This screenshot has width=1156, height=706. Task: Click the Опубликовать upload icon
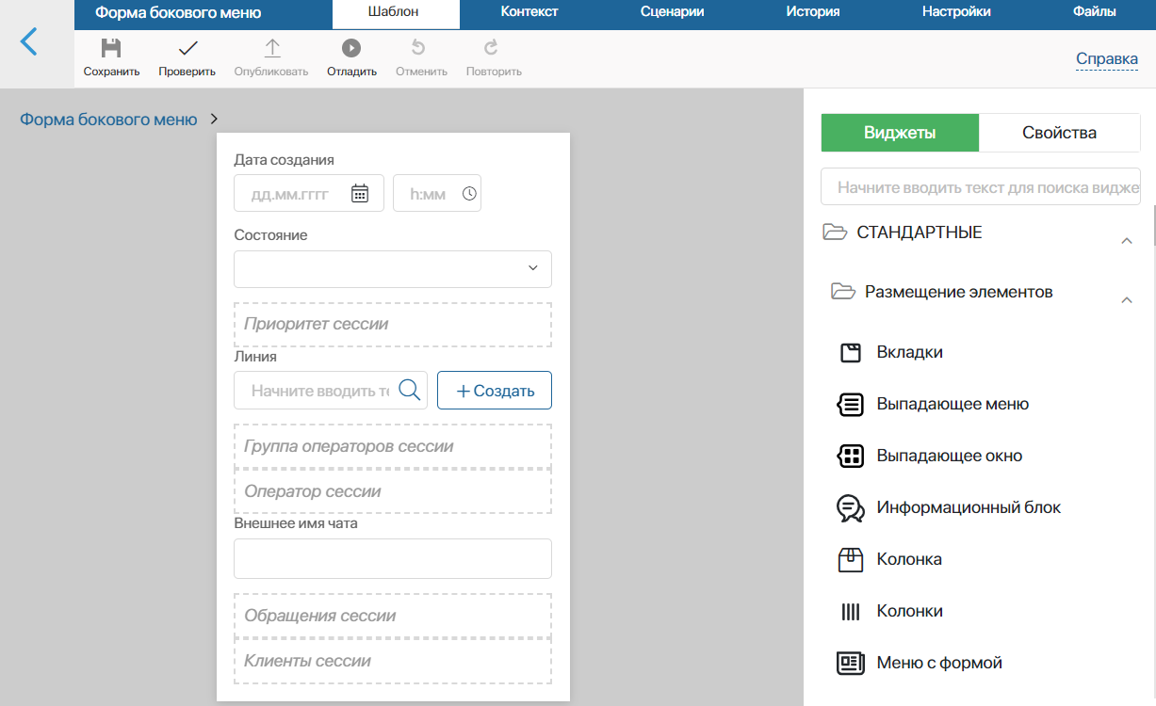271,48
